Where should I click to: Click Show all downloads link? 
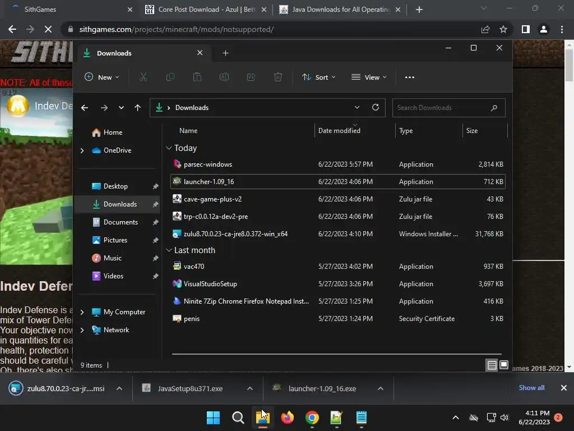tap(531, 388)
